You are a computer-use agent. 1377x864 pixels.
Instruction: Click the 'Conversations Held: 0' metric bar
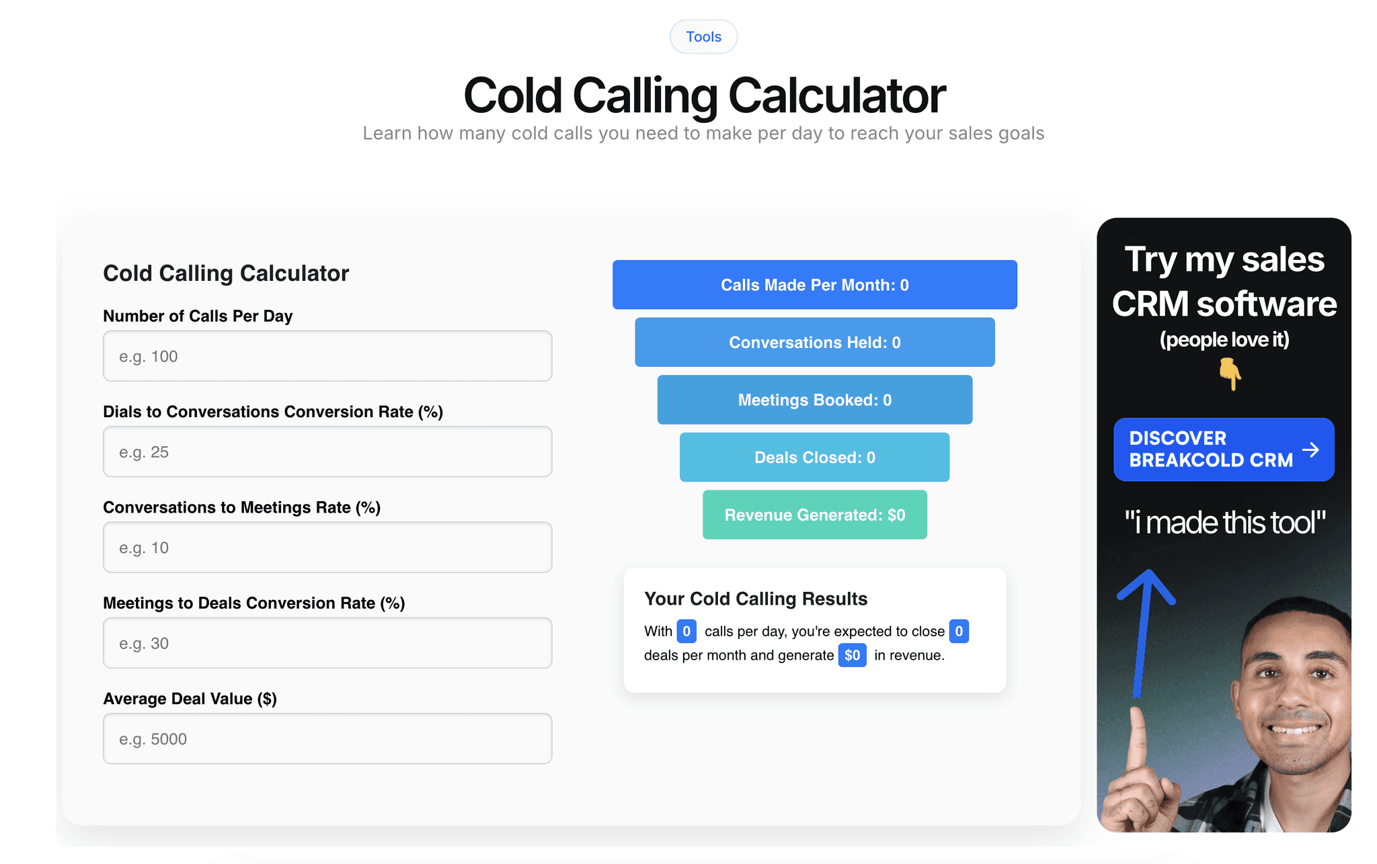pyautogui.click(x=814, y=341)
